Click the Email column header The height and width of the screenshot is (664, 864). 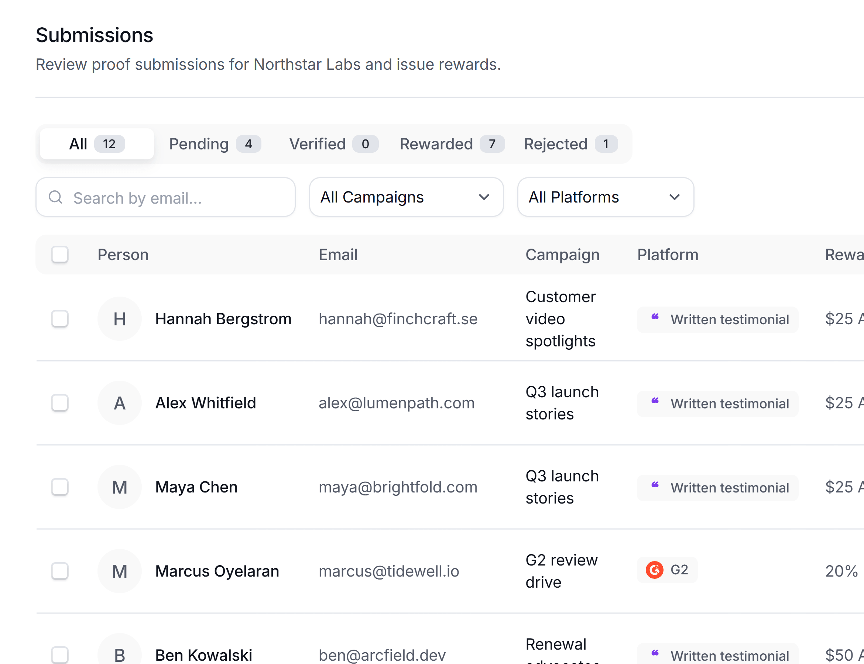(x=338, y=255)
